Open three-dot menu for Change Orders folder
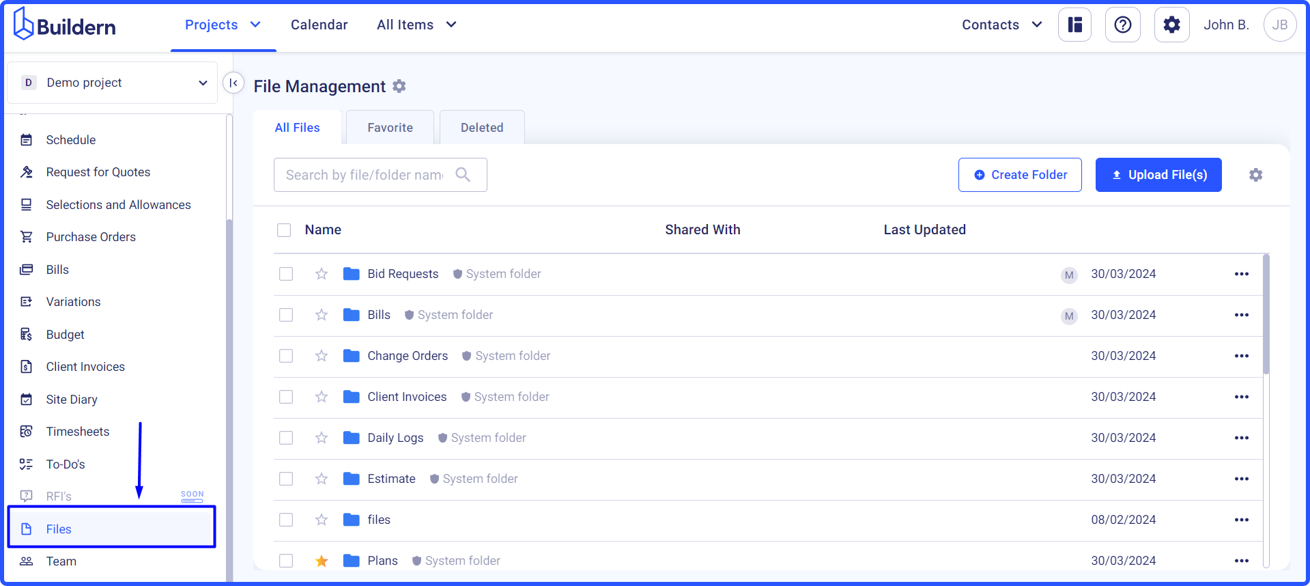The image size is (1310, 586). click(x=1241, y=356)
